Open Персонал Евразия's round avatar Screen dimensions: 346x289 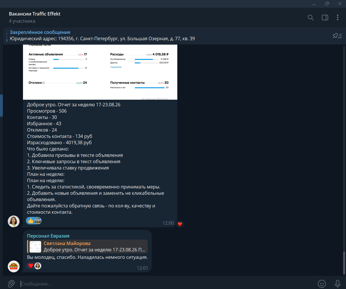[x=14, y=266]
